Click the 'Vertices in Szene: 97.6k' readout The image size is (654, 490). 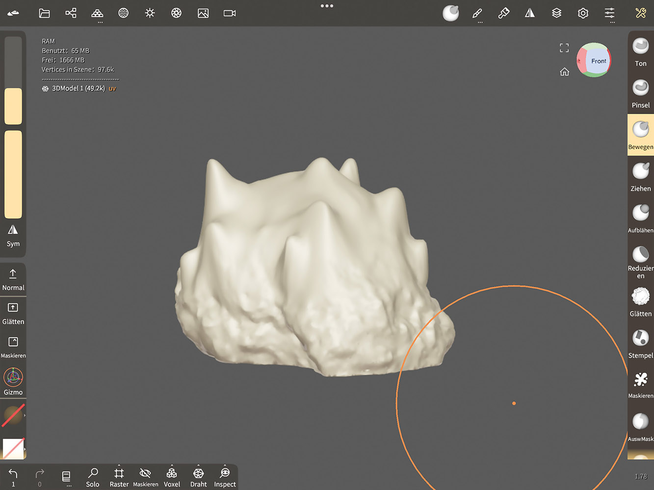coord(78,70)
